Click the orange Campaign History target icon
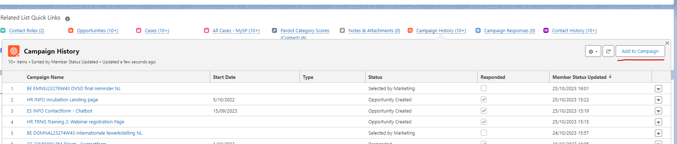 pos(14,51)
